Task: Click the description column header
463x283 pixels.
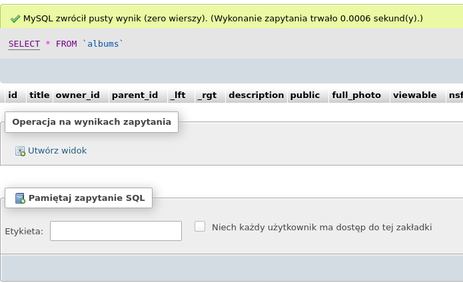Action: 256,95
